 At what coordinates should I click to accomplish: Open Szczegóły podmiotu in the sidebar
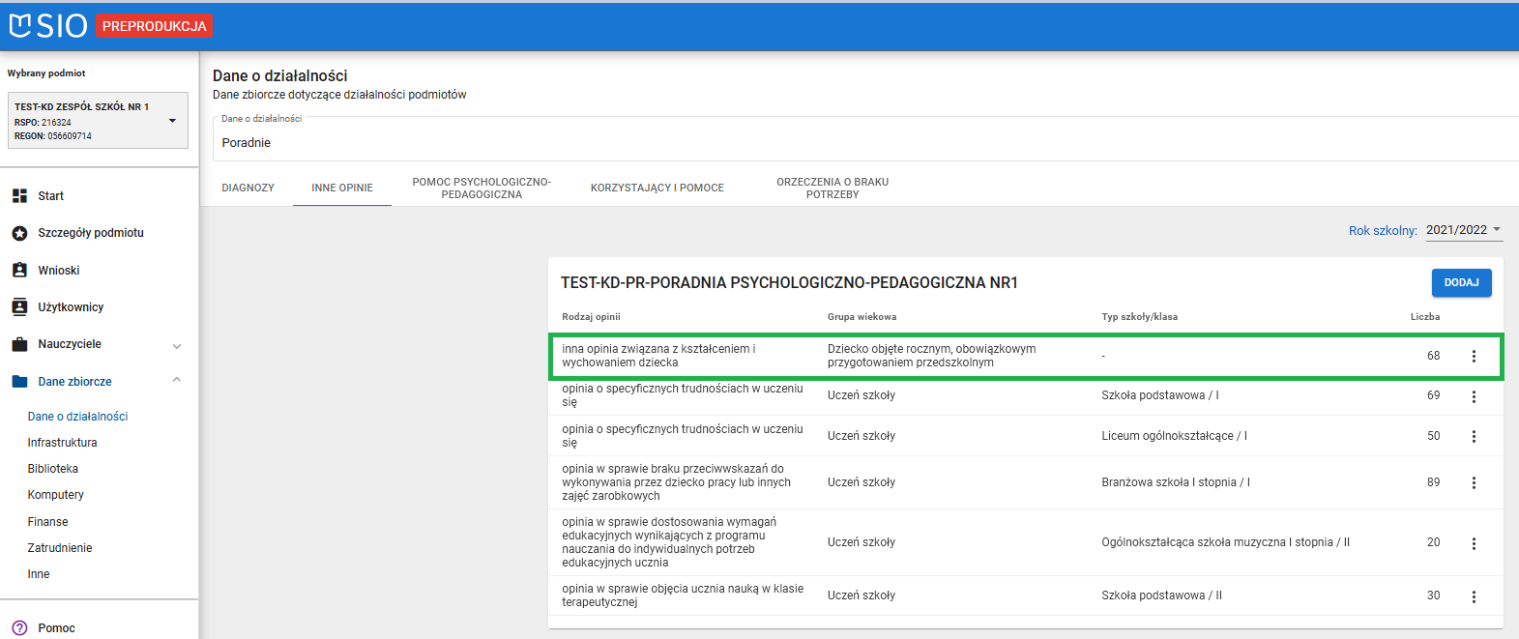pyautogui.click(x=91, y=233)
